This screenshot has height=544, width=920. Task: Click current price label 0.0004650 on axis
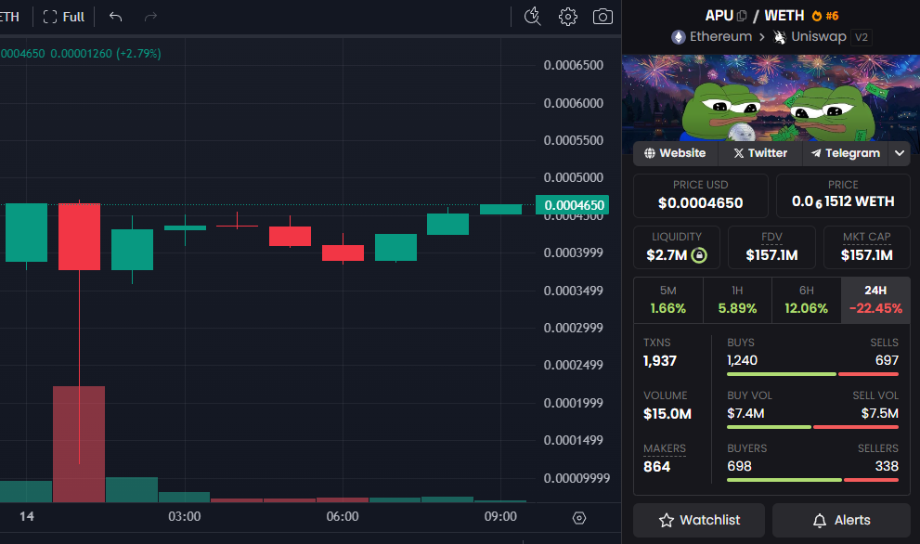[573, 205]
